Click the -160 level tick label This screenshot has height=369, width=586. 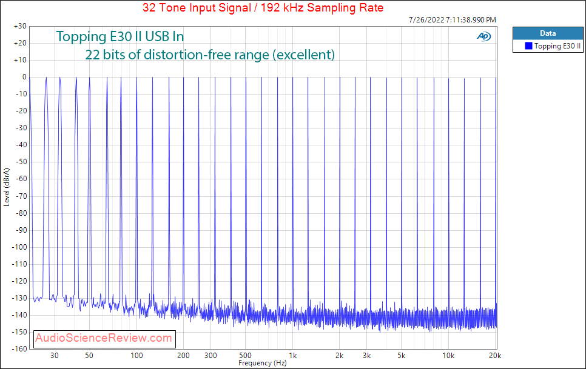pyautogui.click(x=19, y=349)
